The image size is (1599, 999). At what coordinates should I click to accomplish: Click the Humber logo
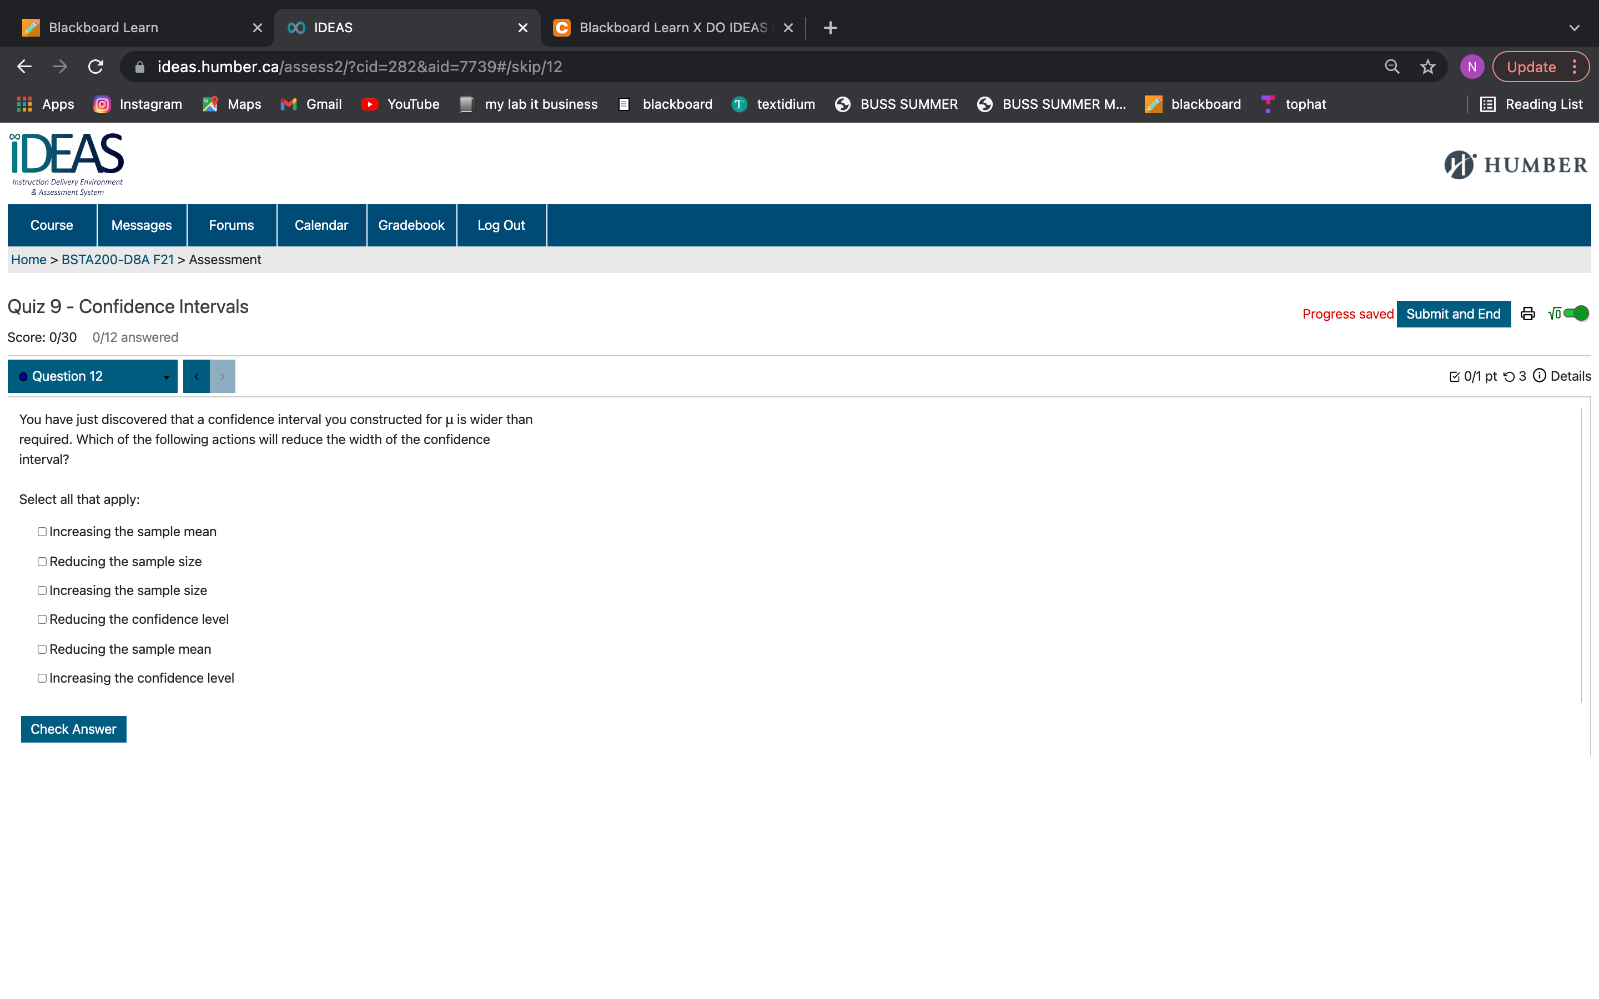pos(1515,164)
